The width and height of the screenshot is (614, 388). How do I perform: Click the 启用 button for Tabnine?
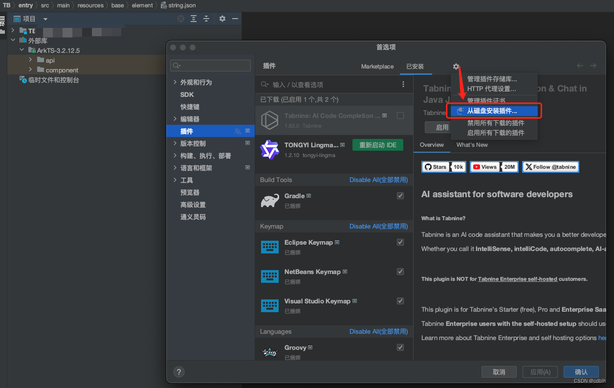pyautogui.click(x=439, y=127)
